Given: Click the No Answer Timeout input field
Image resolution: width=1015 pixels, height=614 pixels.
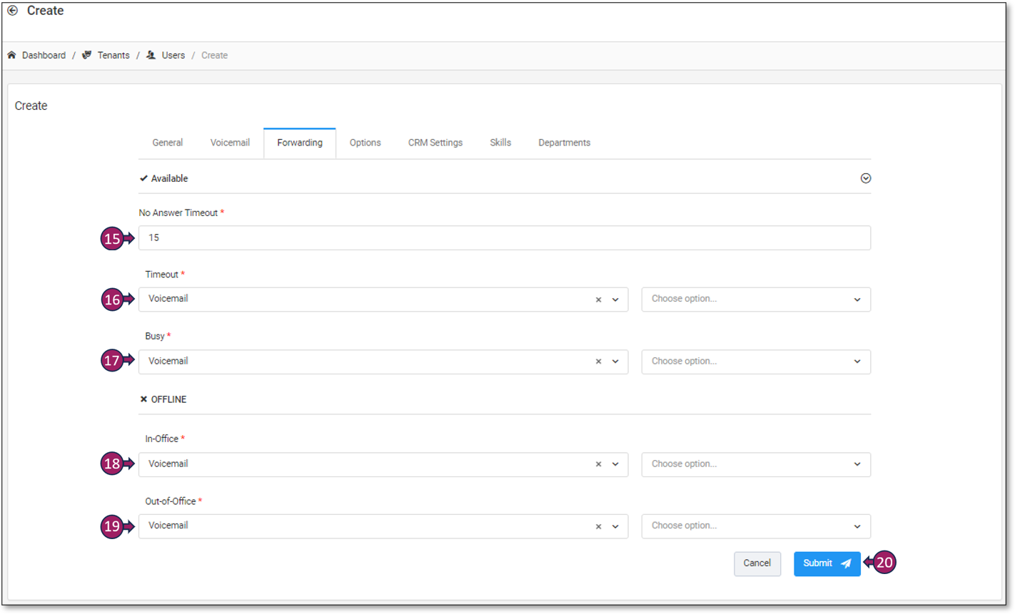Looking at the screenshot, I should (504, 238).
